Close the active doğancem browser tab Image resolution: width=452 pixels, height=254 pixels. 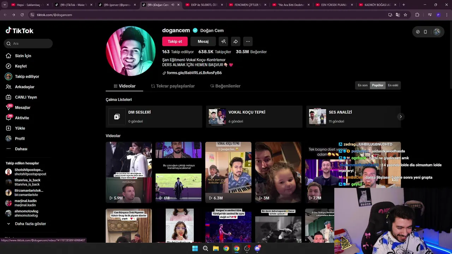178,5
